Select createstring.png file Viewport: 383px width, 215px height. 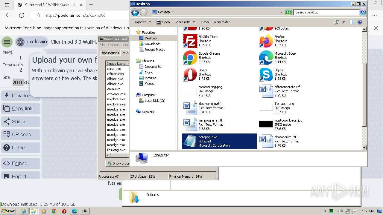coord(219,91)
